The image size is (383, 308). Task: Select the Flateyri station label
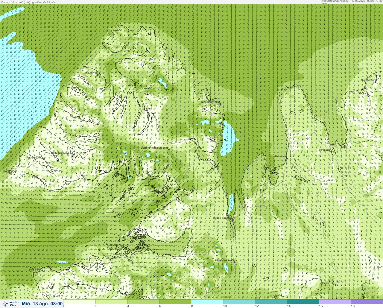tap(75, 88)
